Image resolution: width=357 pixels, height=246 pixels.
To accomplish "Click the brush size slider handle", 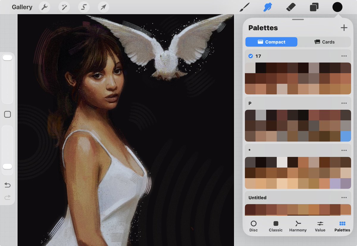I will point(7,58).
